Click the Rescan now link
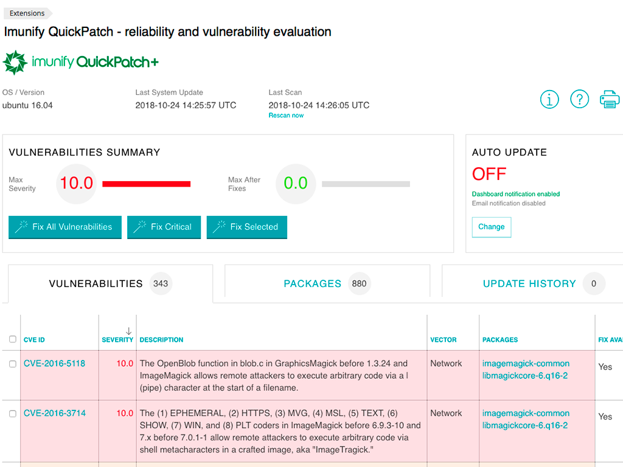This screenshot has width=623, height=467. 286,115
